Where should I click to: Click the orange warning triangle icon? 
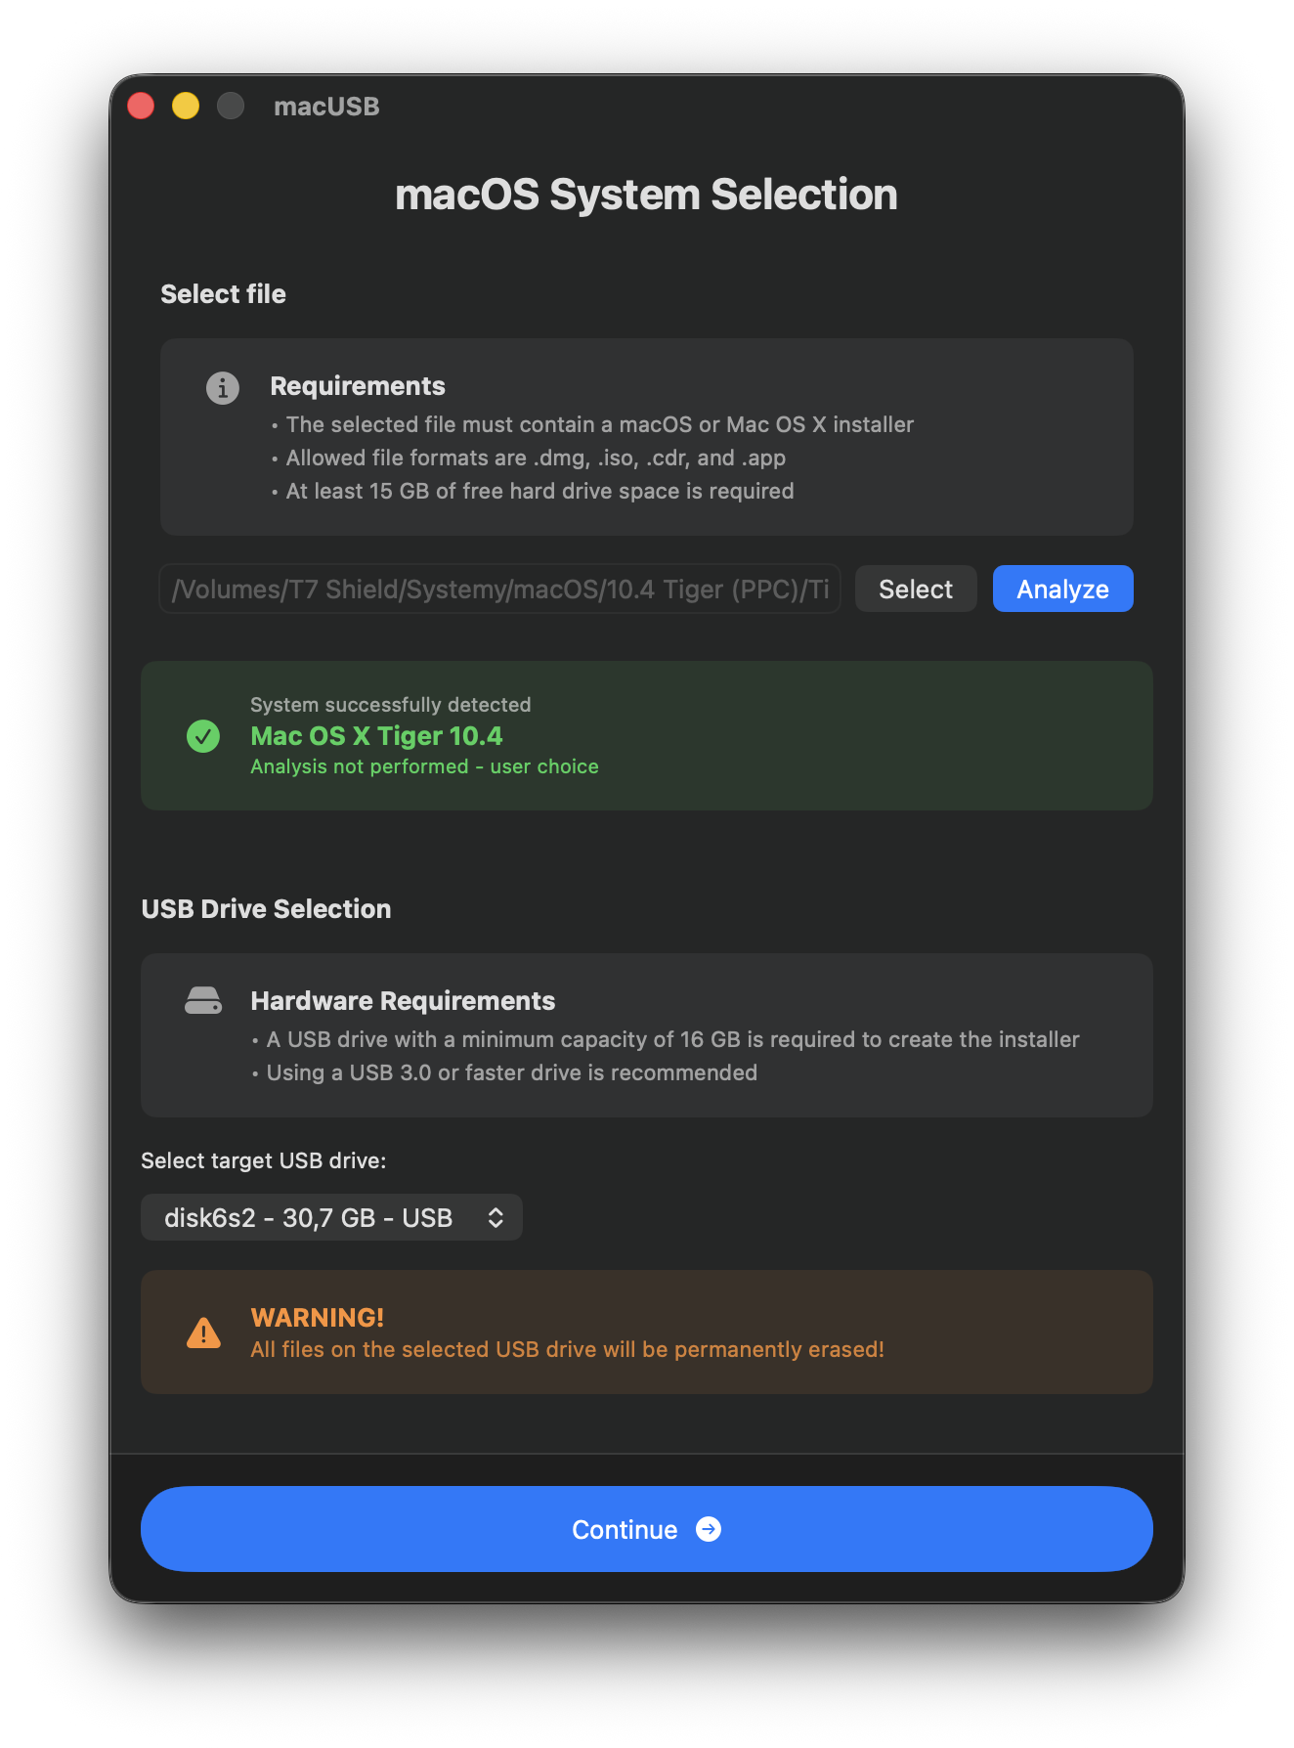[202, 1332]
